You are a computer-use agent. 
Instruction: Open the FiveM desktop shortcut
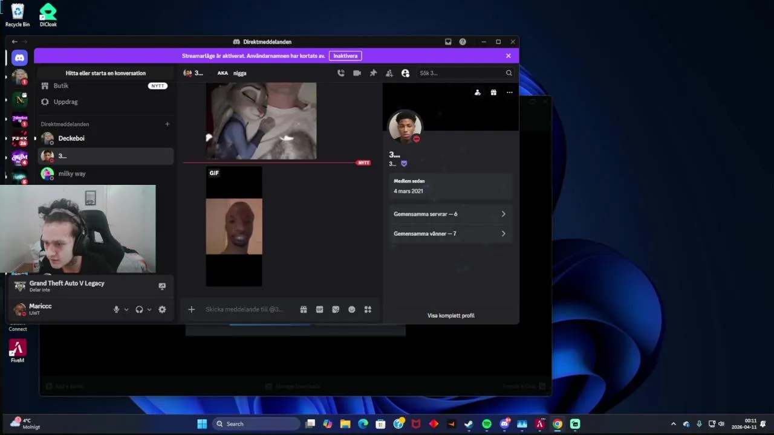[x=18, y=351]
